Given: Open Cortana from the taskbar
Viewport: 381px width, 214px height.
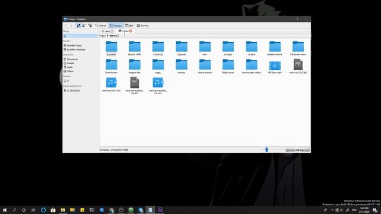Looking at the screenshot, I should (24, 210).
